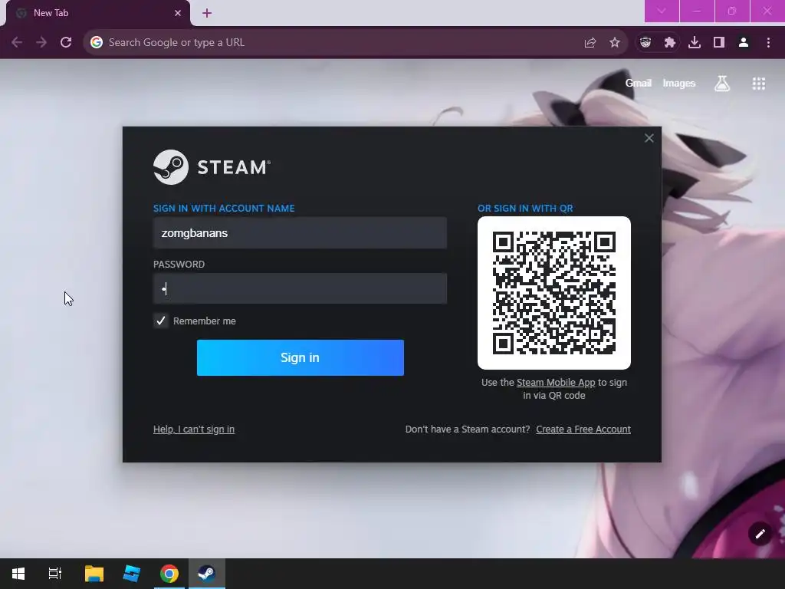Click the Google logo in the address bar
The width and height of the screenshot is (785, 589).
(x=97, y=43)
